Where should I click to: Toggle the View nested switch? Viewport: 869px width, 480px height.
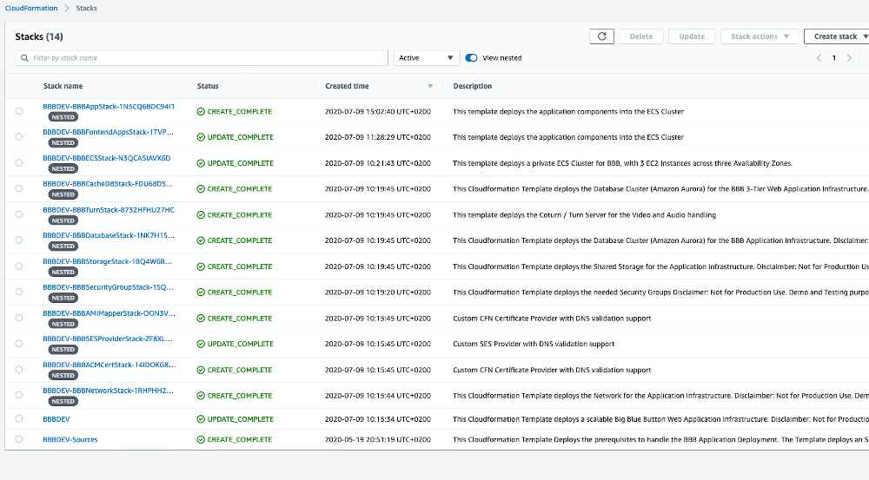[471, 57]
